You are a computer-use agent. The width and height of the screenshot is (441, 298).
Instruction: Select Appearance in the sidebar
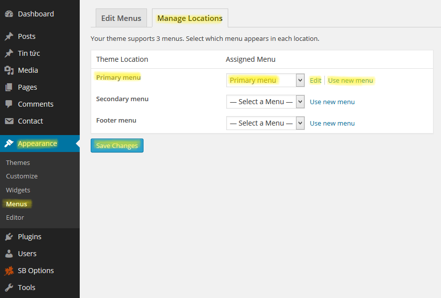click(40, 144)
